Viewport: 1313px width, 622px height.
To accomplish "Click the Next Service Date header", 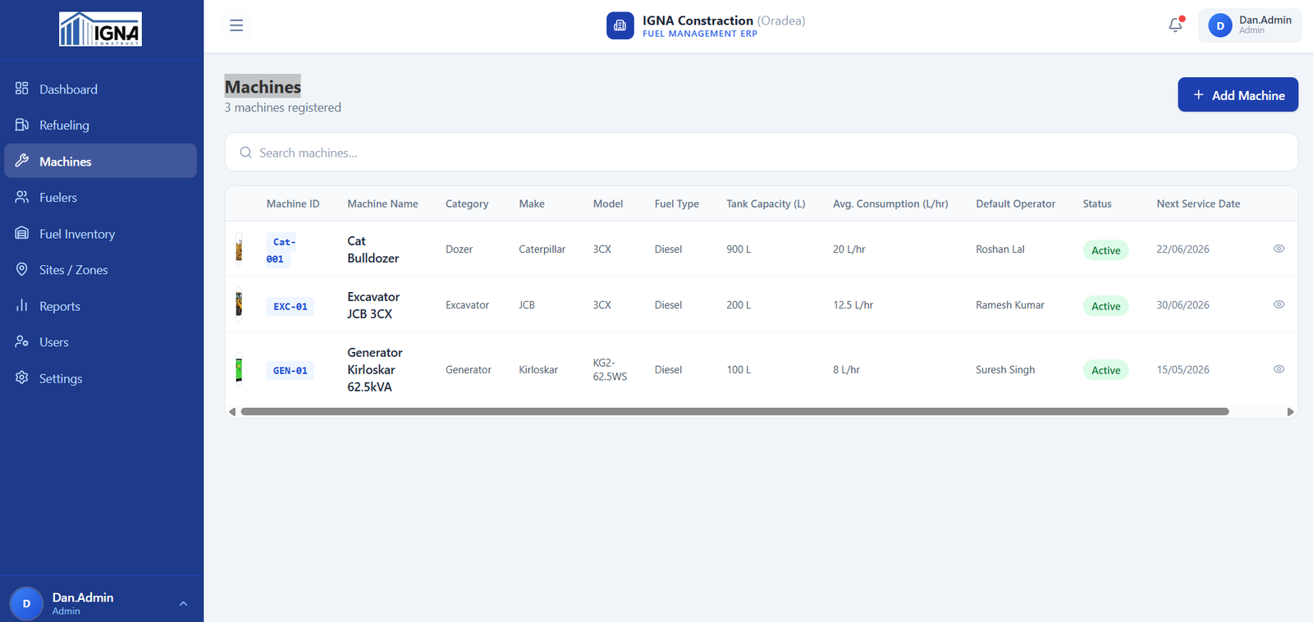I will [1198, 204].
